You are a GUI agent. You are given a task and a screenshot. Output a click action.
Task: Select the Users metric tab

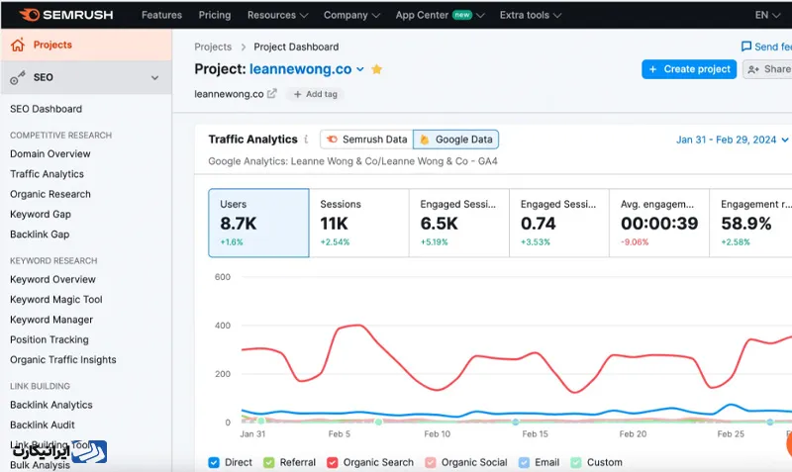(258, 223)
